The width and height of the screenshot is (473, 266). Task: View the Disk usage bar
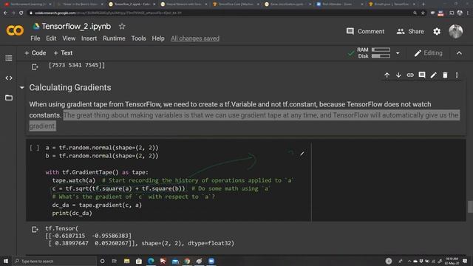[381, 56]
